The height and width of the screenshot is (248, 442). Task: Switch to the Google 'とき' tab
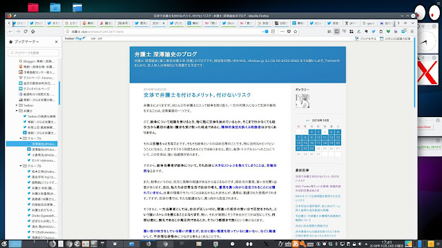click(71, 23)
